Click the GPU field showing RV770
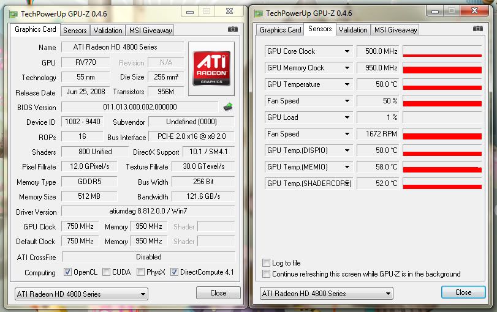This screenshot has width=497, height=312. (86, 62)
